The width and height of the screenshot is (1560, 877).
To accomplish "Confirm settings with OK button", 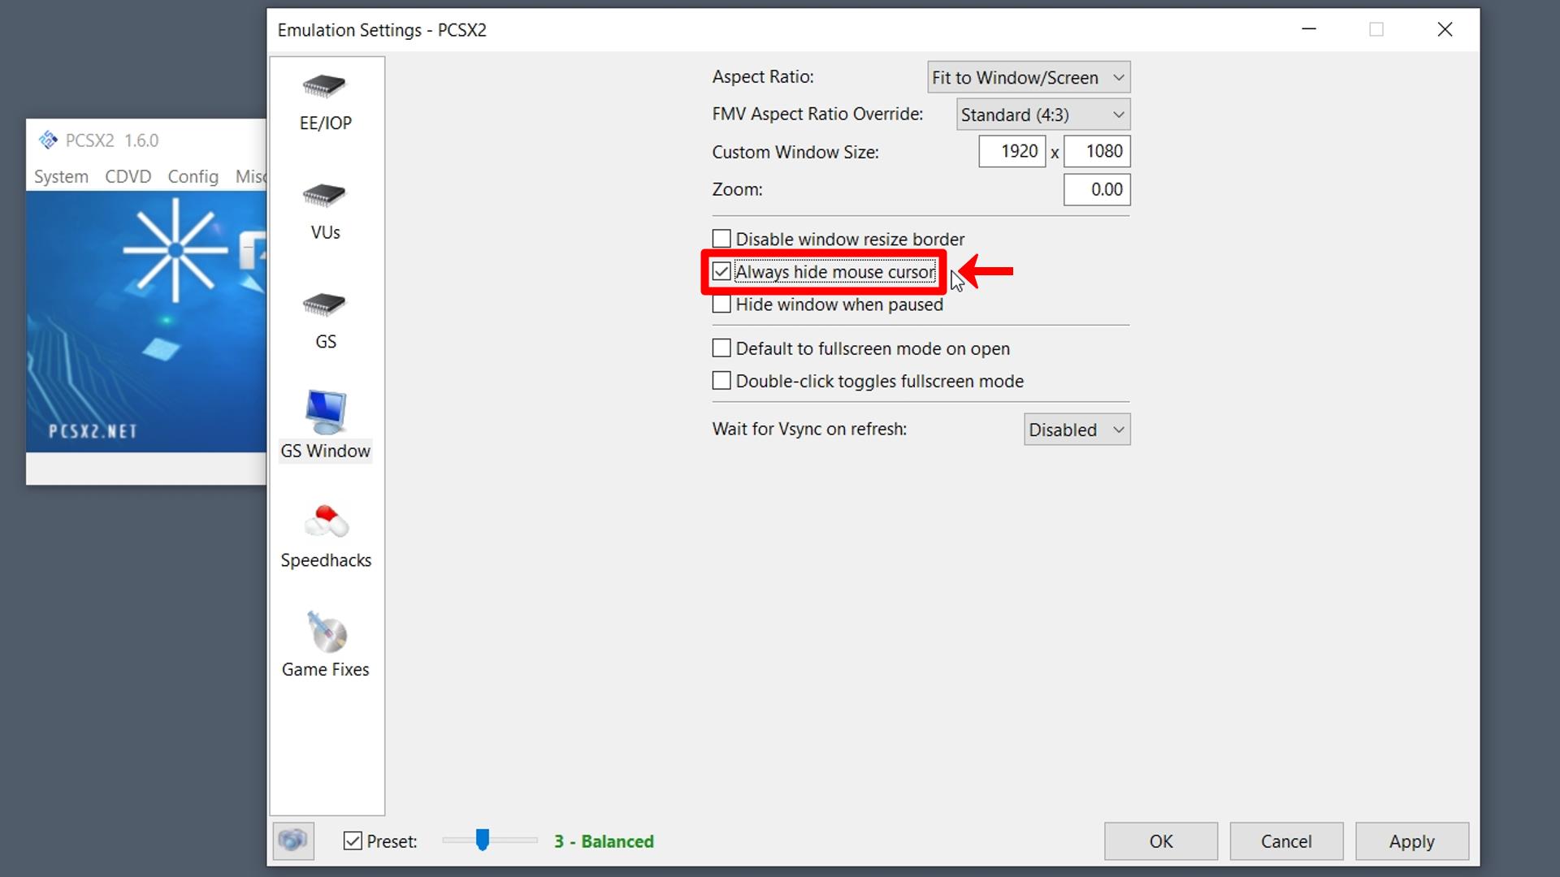I will [1160, 841].
